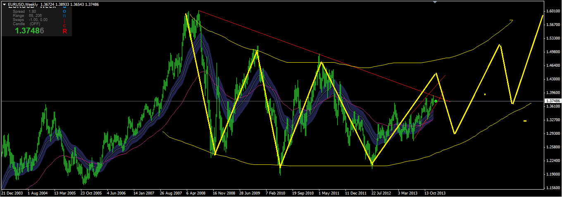The image size is (562, 197).
Task: Click the '28 Jun 2009' date label
Action: 250,193
